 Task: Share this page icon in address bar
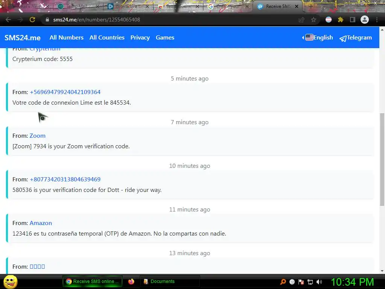pos(302,20)
